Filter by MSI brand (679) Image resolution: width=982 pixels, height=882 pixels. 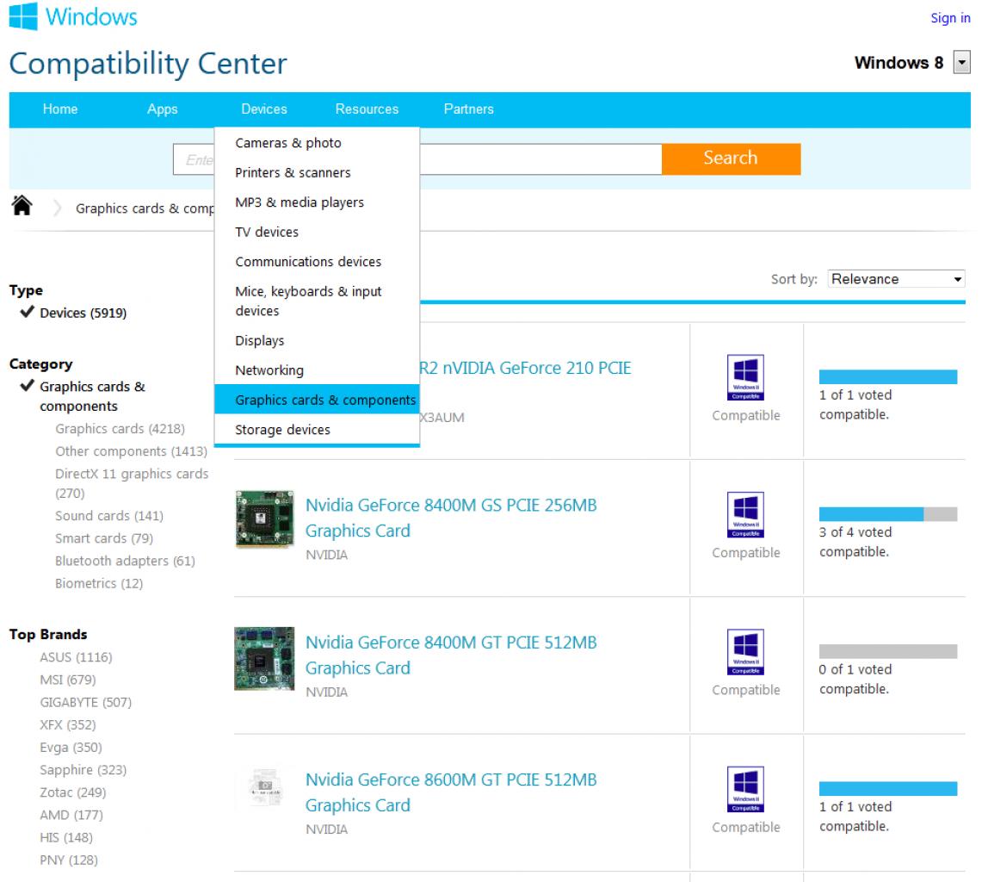[x=68, y=680]
